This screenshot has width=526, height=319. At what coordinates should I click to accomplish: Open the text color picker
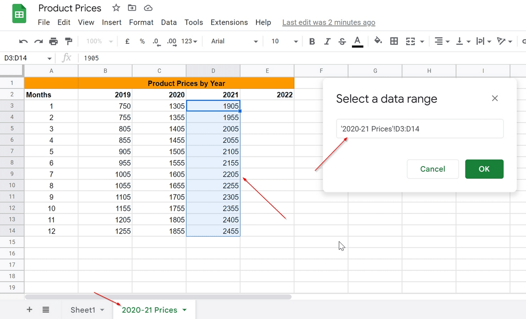[x=357, y=41]
